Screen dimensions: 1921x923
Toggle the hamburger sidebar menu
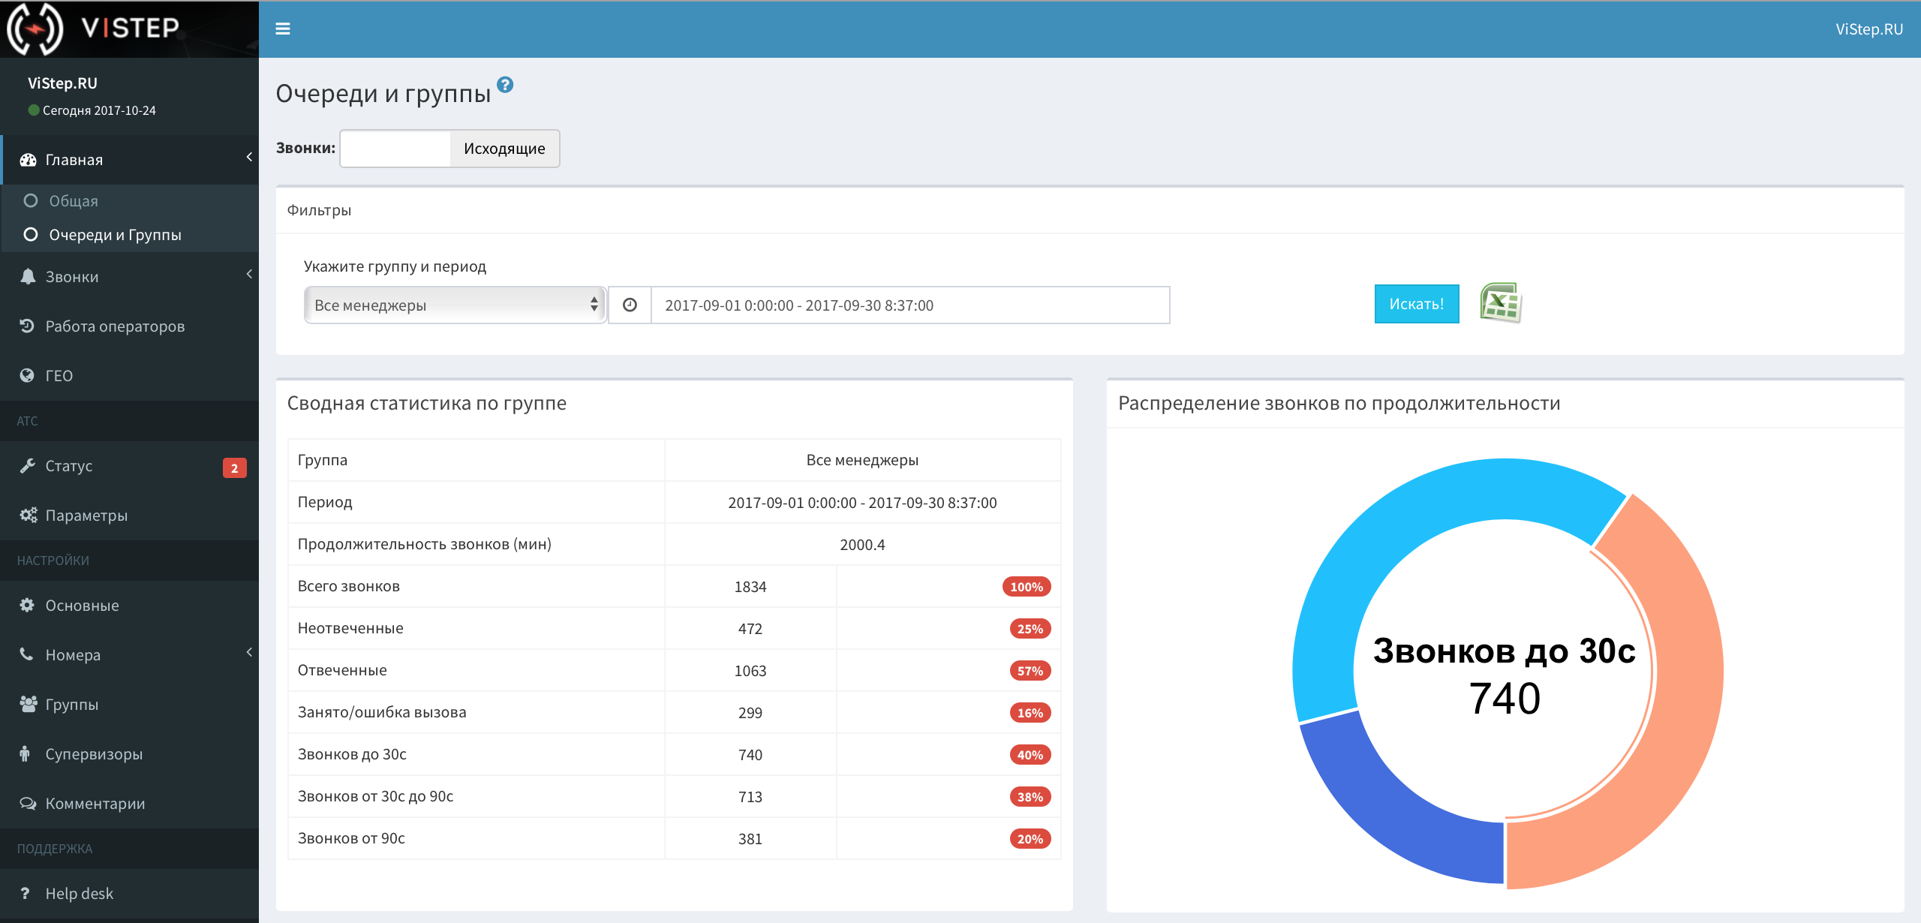pyautogui.click(x=283, y=29)
